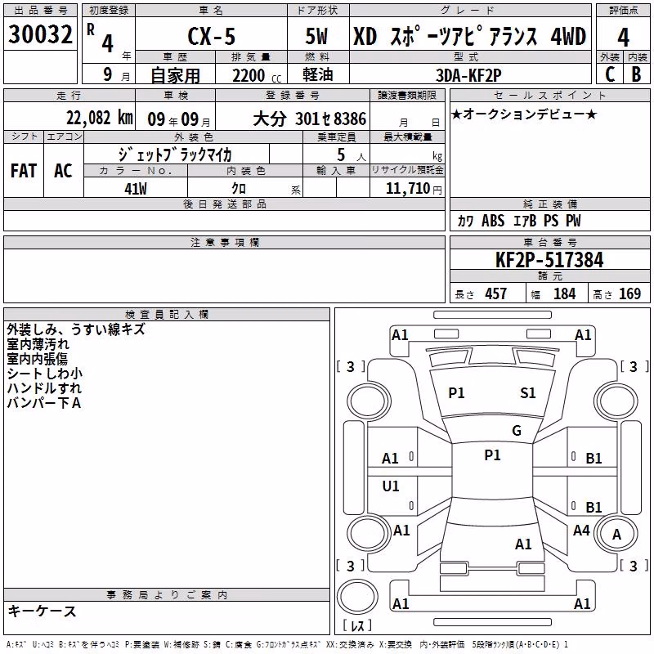Viewport: 654px width, 654px height.
Task: Click the U1 mark on left rear door
Action: [x=391, y=486]
